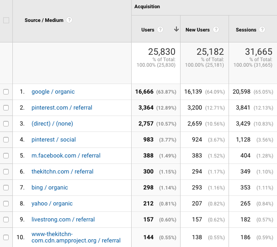
Task: Open the m.facebook.com / referral link
Action: click(66, 156)
